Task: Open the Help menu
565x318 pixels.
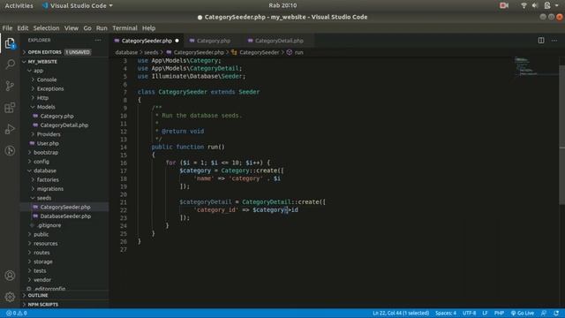Action: pos(148,28)
